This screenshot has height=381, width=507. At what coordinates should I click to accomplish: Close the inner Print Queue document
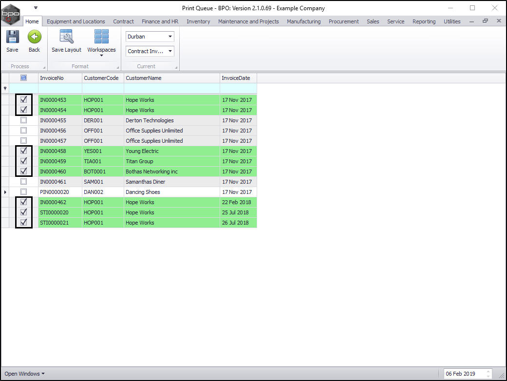[x=499, y=20]
